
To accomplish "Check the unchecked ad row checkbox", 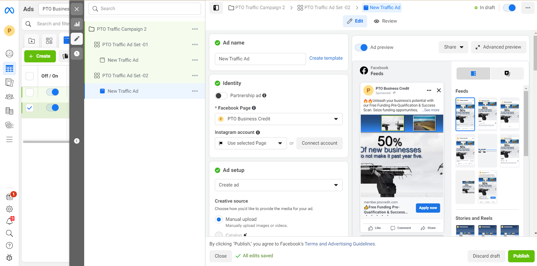I will [x=30, y=92].
